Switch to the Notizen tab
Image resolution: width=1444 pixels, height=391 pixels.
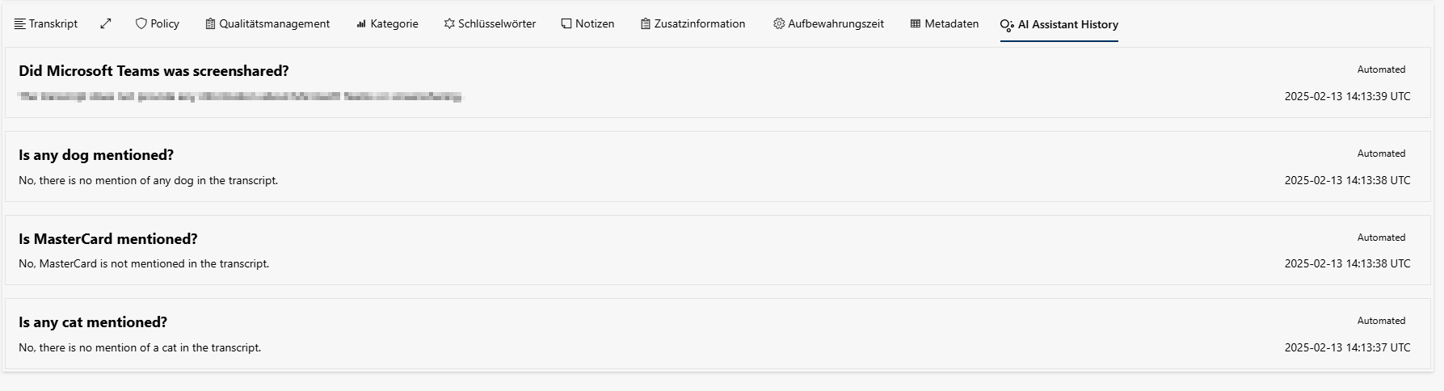pyautogui.click(x=587, y=23)
